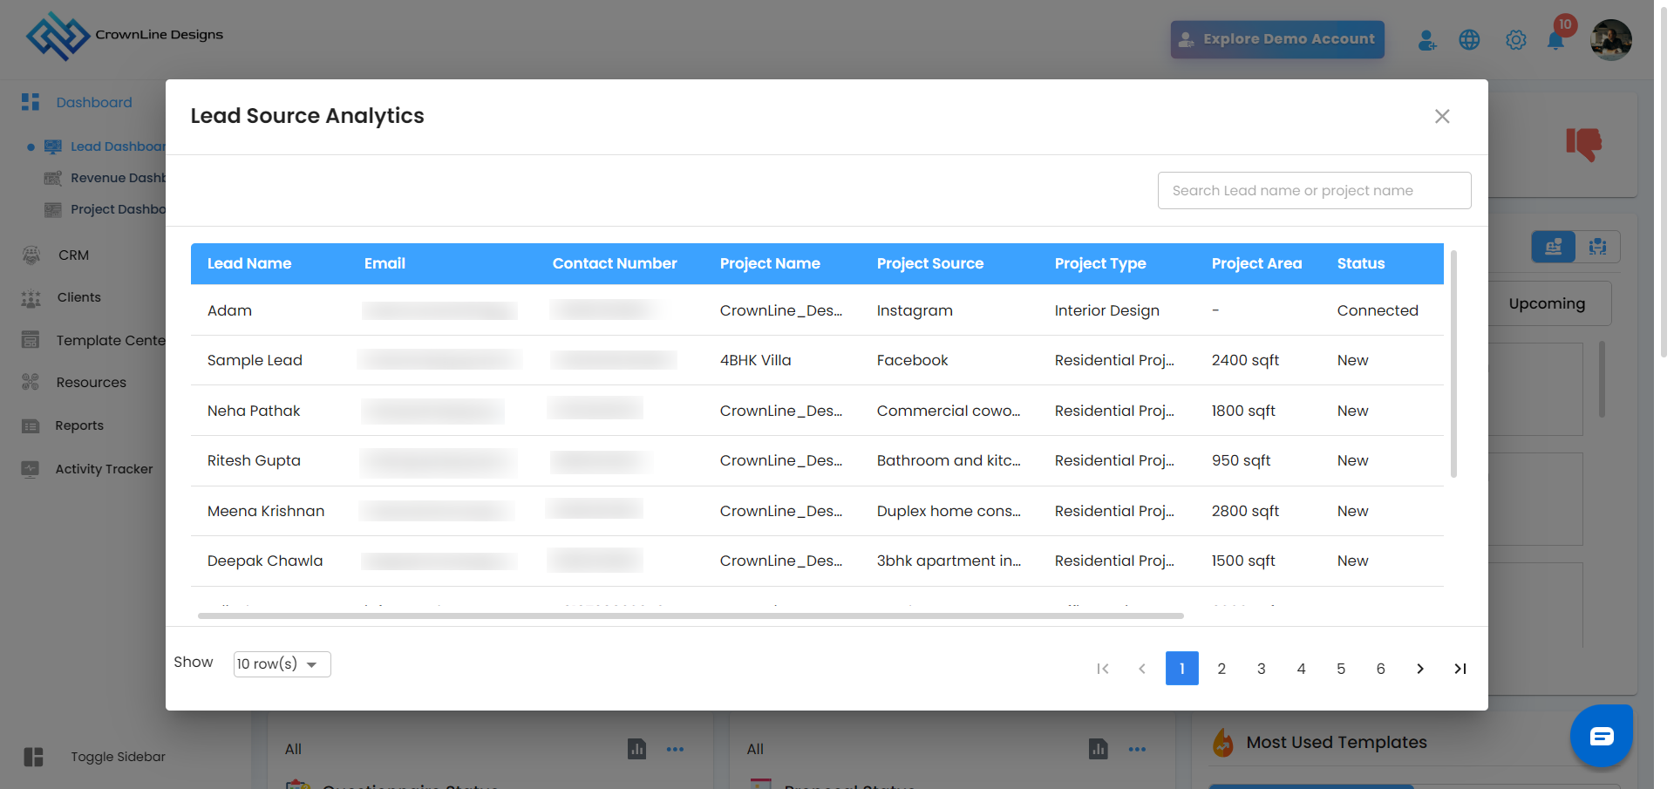
Task: Open Reports in the sidebar
Action: click(63, 425)
